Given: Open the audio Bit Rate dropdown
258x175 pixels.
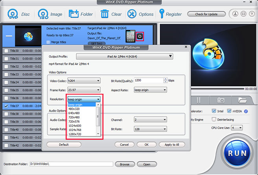Looking at the screenshot, I should pos(150,129).
